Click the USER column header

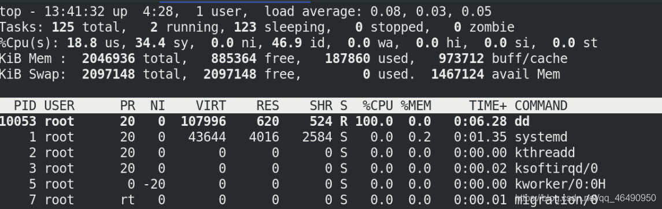60,105
